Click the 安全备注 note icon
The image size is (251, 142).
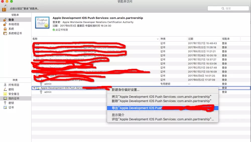[5, 94]
